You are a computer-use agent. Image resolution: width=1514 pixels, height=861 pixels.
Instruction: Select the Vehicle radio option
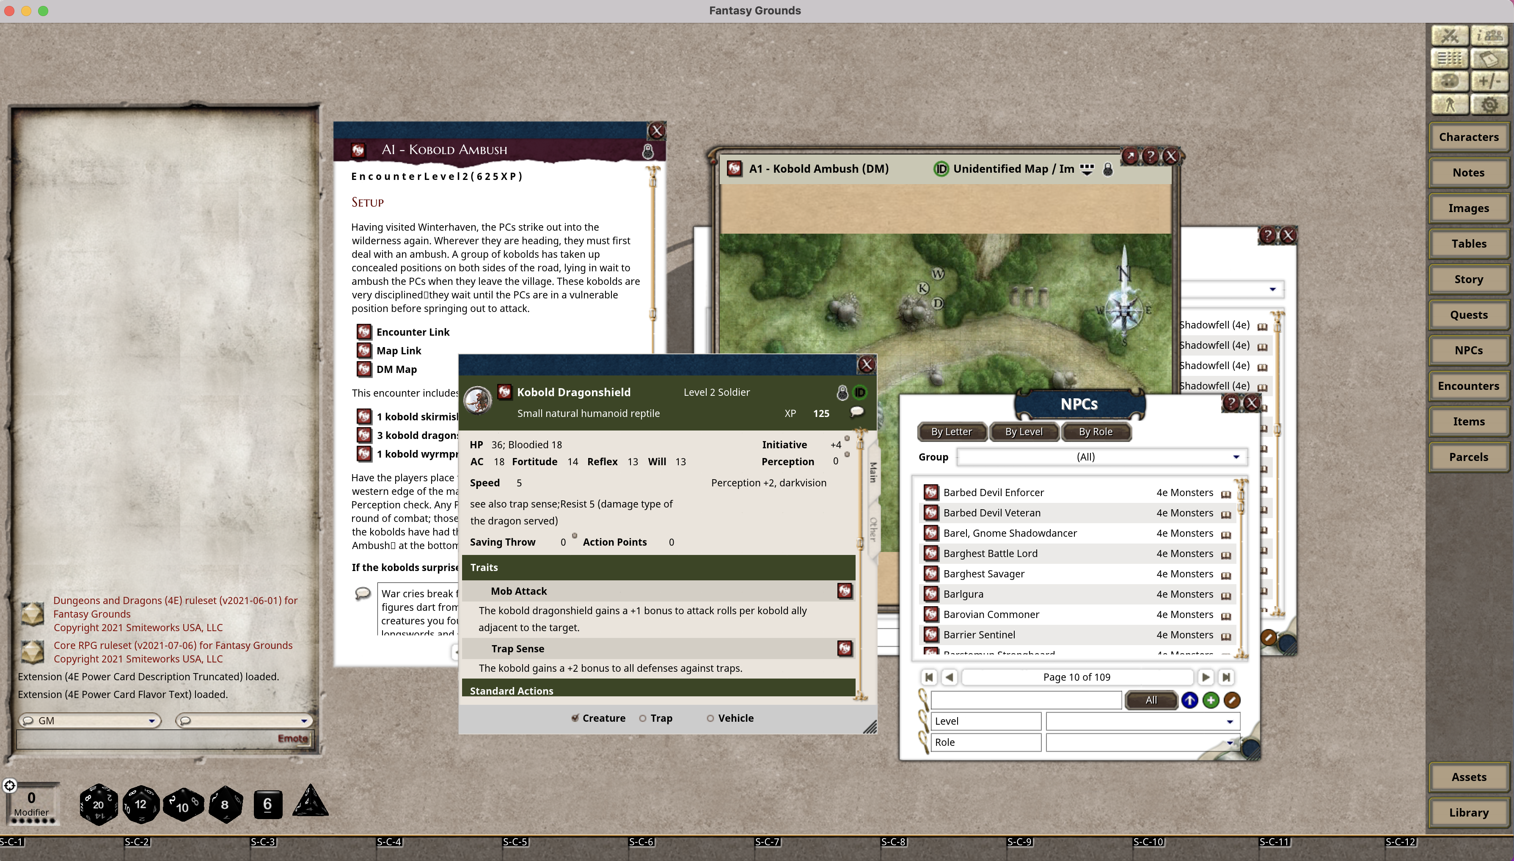coord(710,718)
